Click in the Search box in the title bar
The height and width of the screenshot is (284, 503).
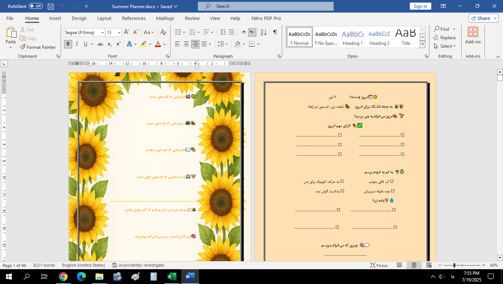[266, 6]
